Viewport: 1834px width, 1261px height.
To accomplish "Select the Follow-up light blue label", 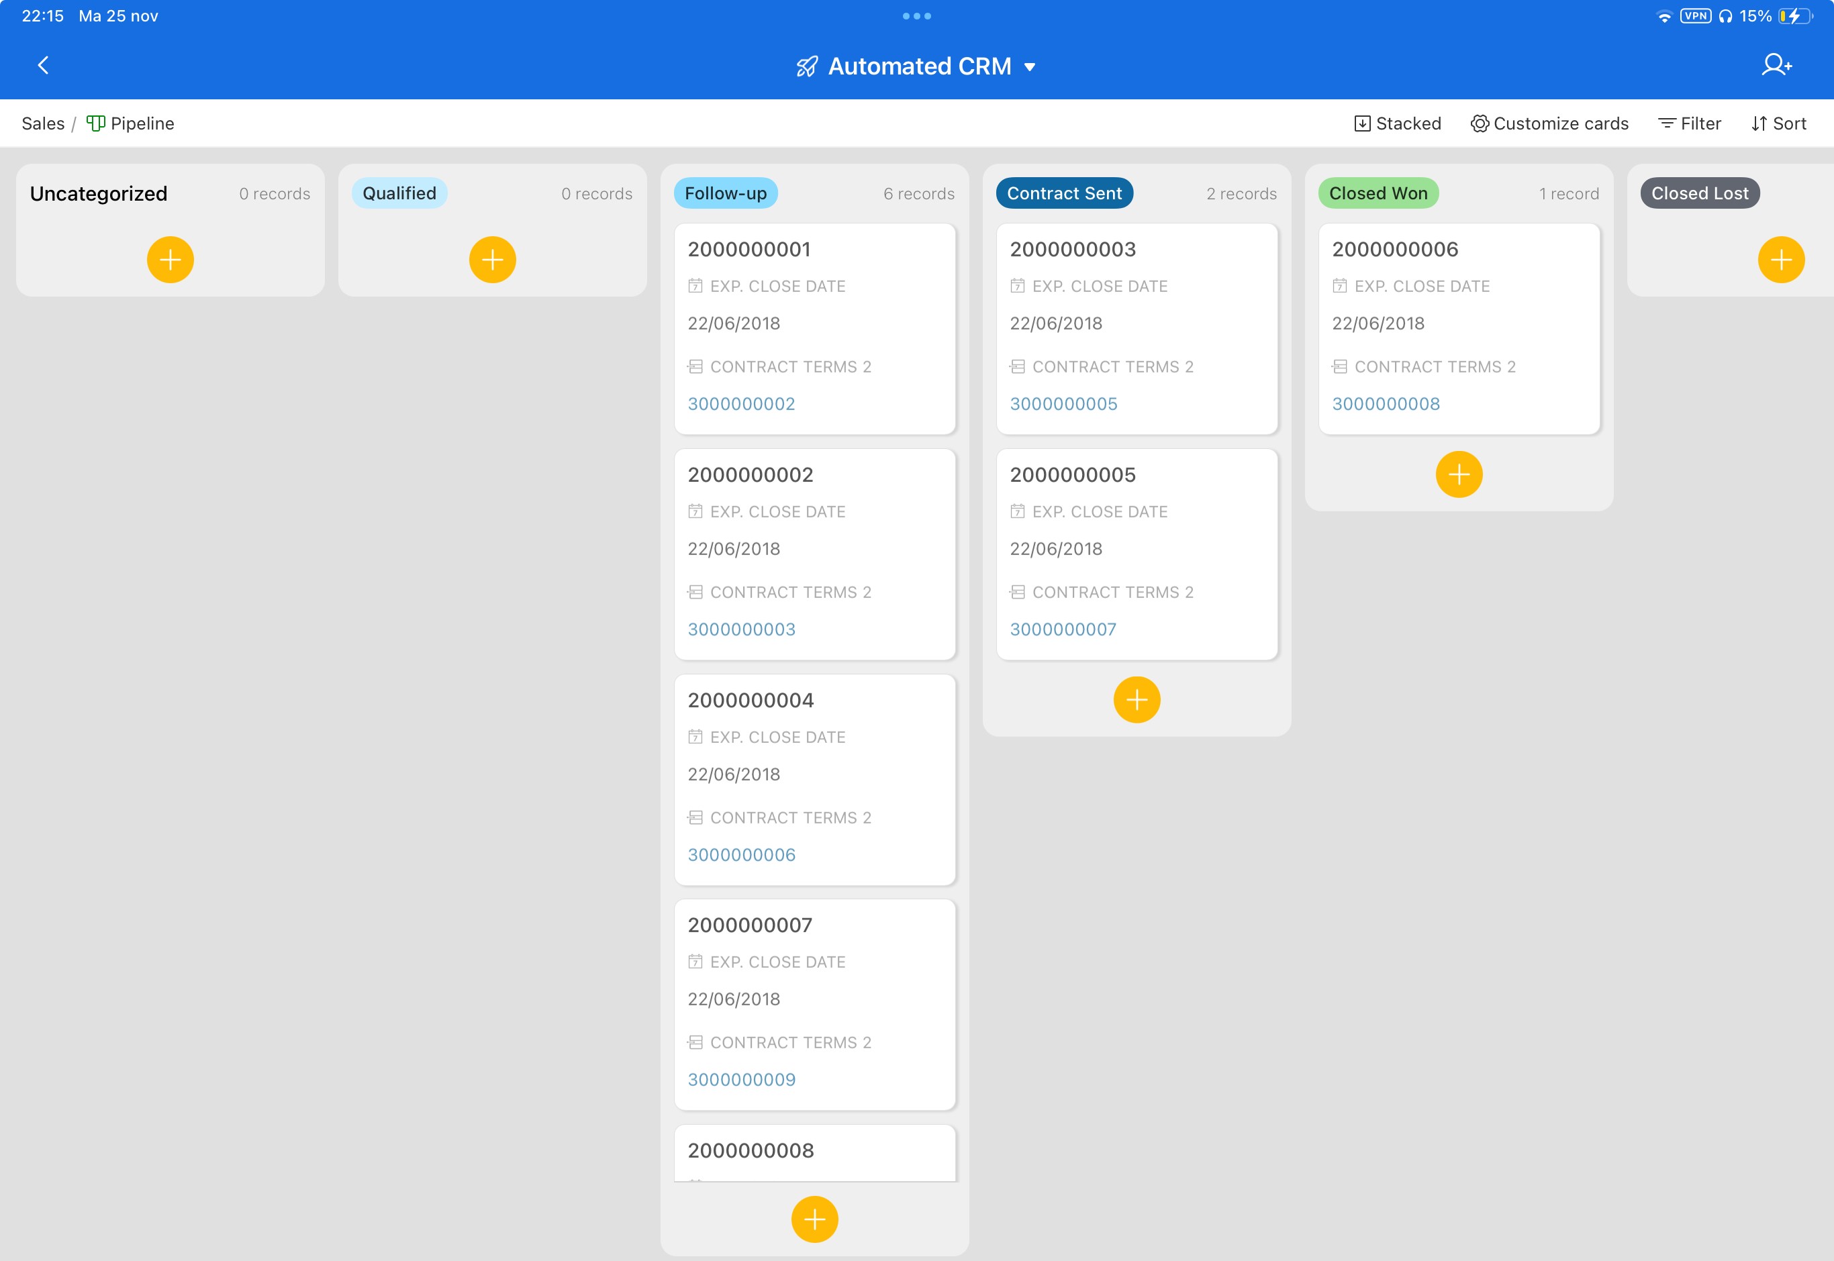I will point(724,193).
